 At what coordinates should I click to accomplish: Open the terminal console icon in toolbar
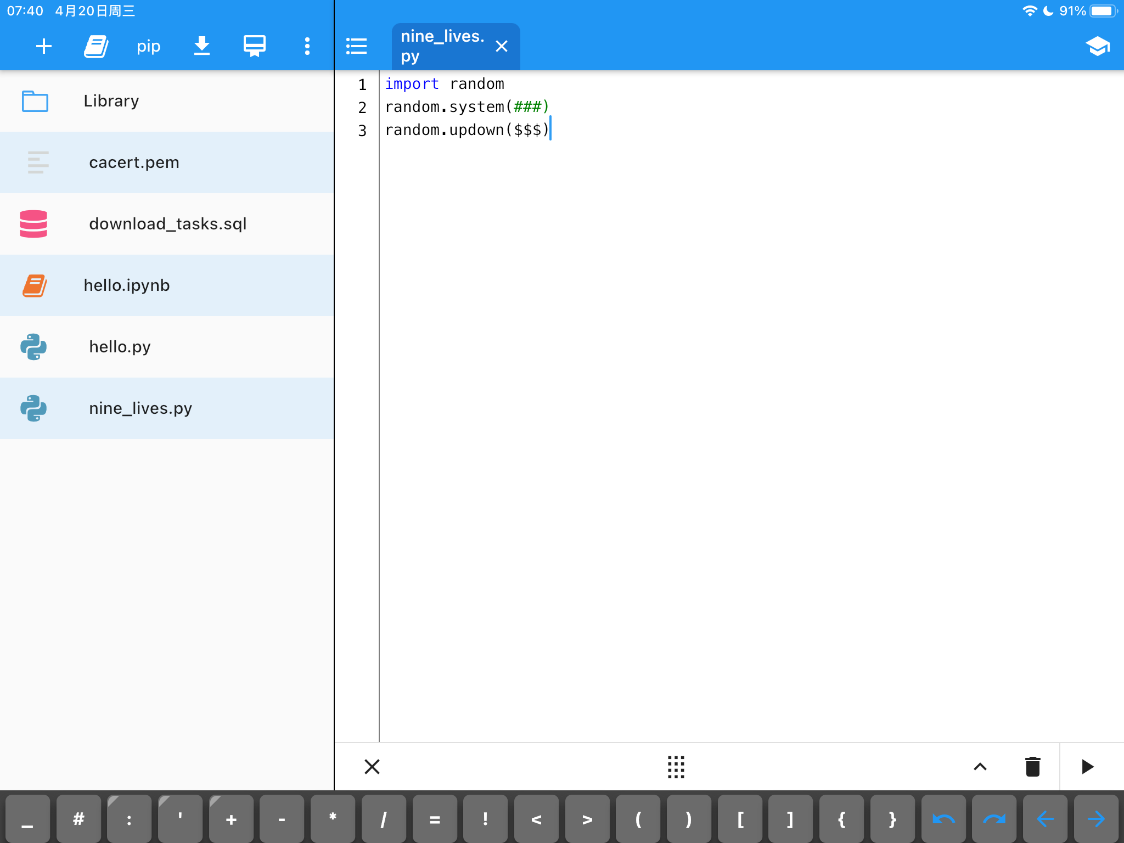click(x=254, y=46)
